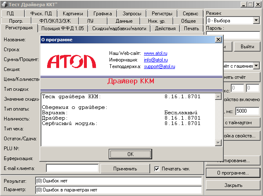Open the Картинки tab

pos(73,14)
